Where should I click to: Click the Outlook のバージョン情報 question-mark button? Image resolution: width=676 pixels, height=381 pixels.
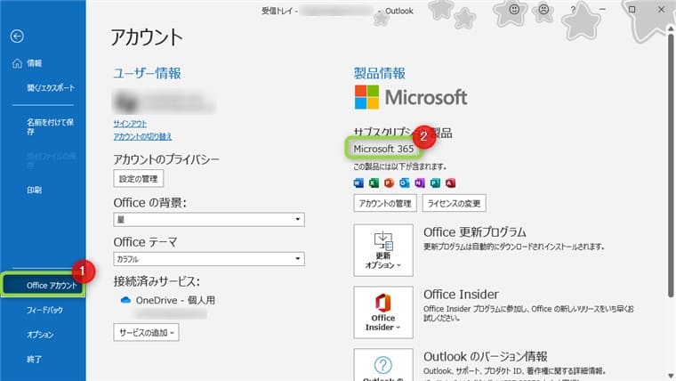(383, 365)
